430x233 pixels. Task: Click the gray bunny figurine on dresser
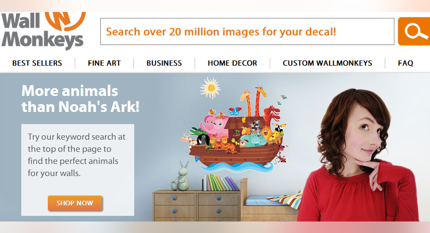tap(181, 175)
